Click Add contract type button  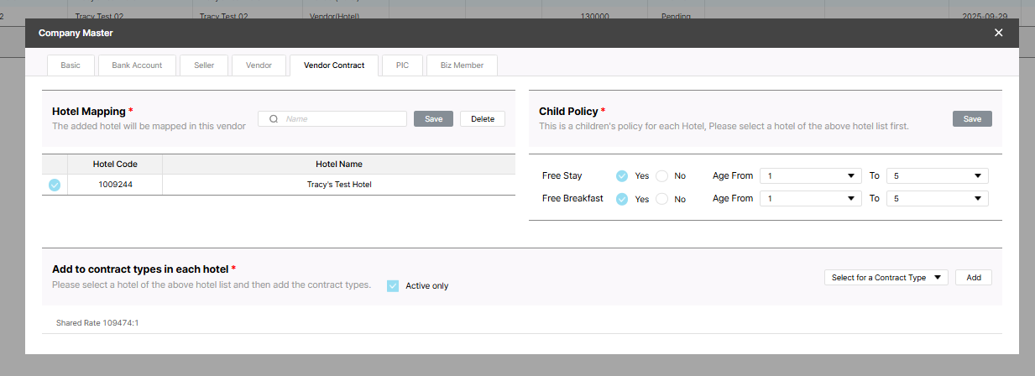pos(974,277)
